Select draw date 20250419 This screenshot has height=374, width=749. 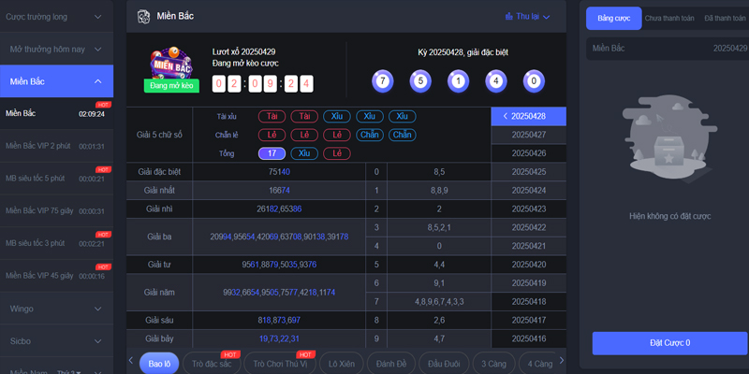coord(529,283)
